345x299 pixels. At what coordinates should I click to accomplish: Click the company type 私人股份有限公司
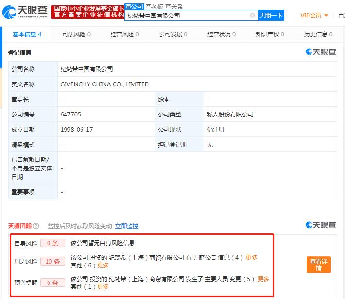(x=230, y=115)
